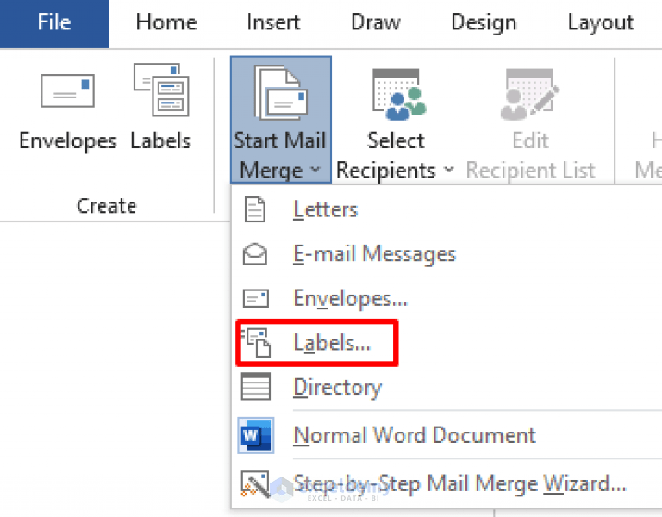Click the Select Recipients people icon
Viewport: 662px width, 517px height.
[399, 95]
